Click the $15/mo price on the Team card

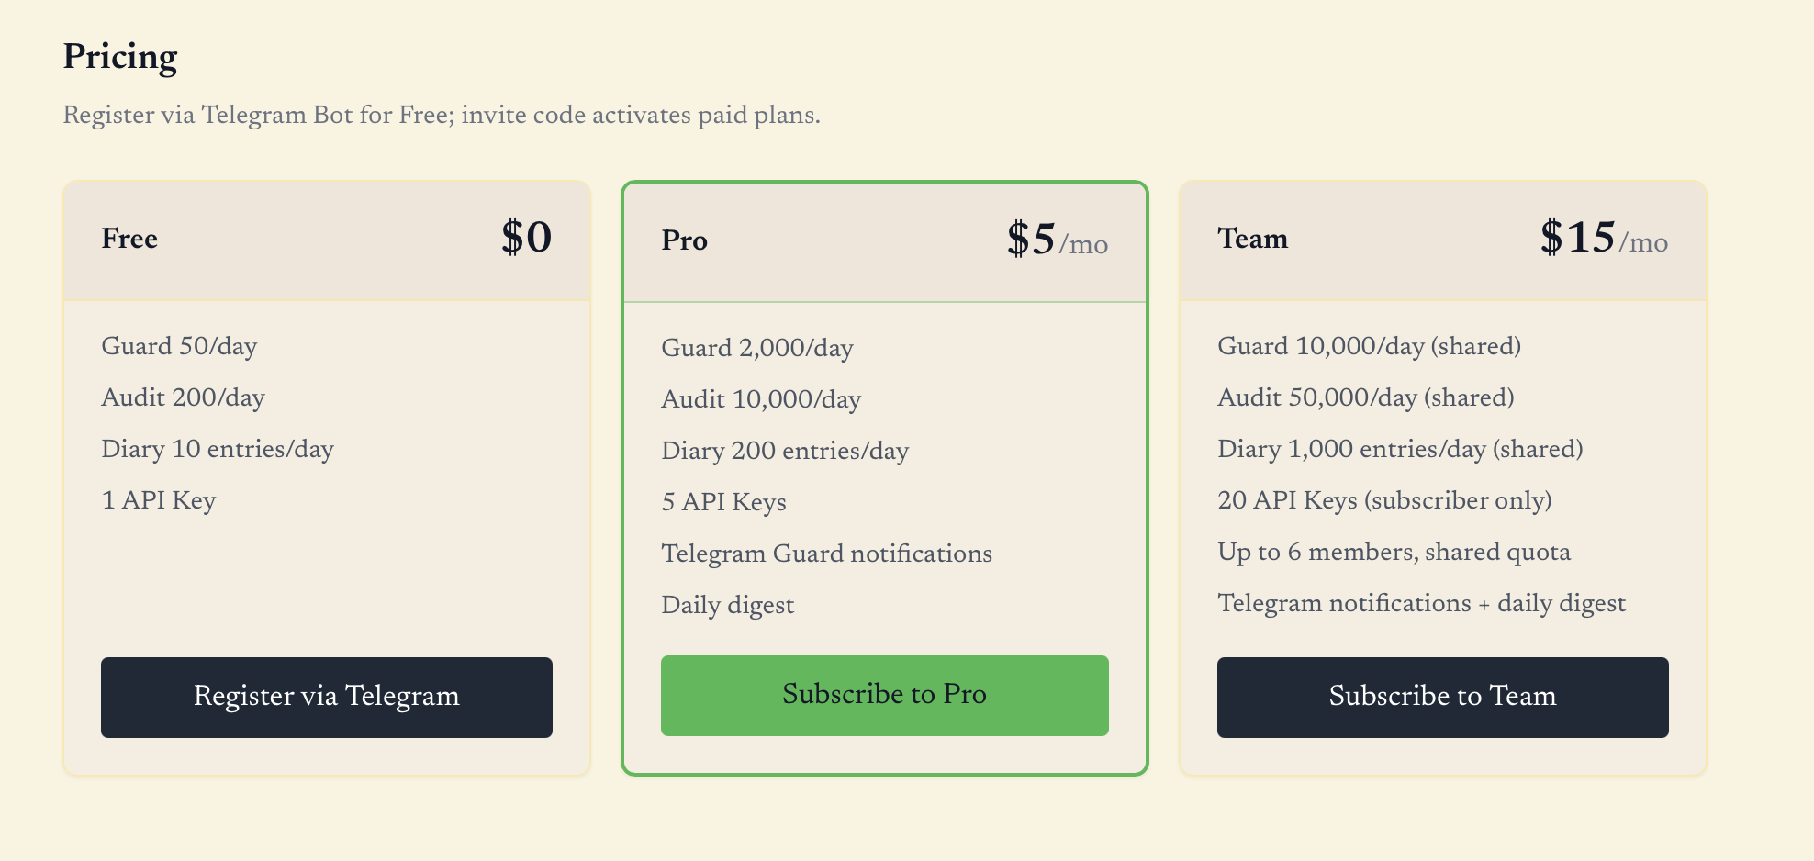pos(1604,238)
